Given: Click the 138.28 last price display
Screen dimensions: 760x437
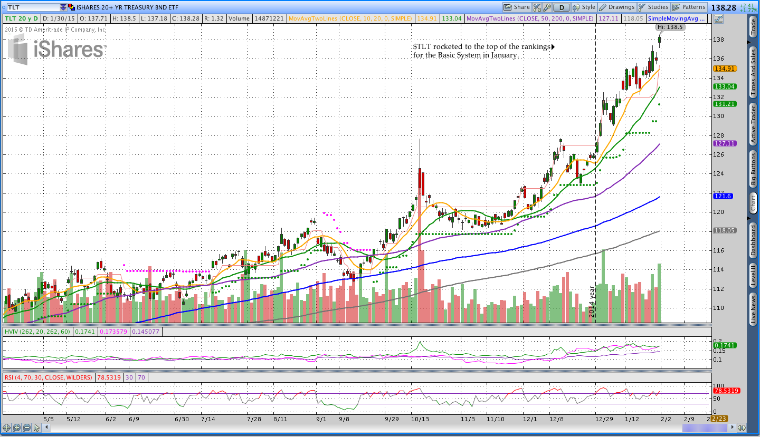Looking at the screenshot, I should pyautogui.click(x=723, y=7).
